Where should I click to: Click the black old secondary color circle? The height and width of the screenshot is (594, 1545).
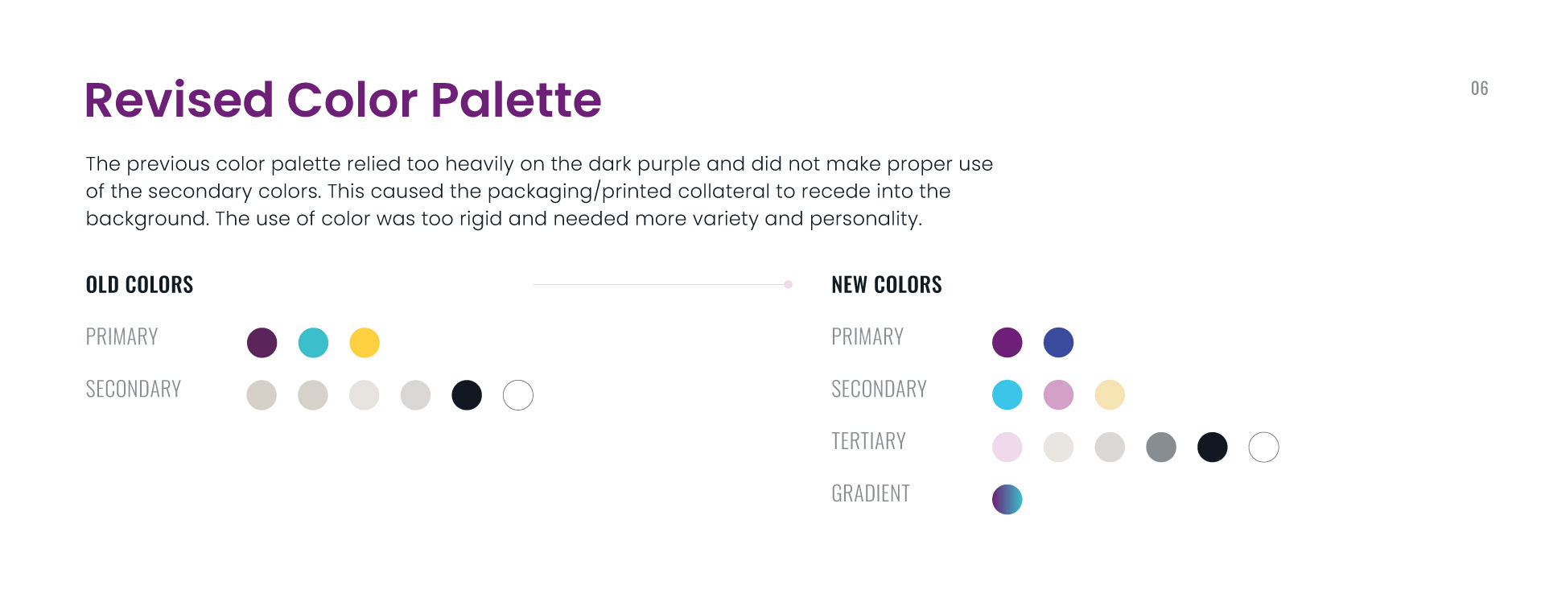pyautogui.click(x=467, y=394)
